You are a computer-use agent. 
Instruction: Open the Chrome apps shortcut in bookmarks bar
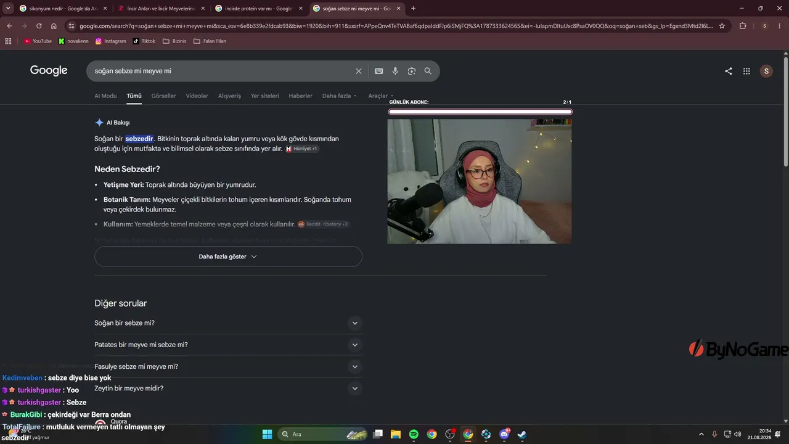(x=8, y=41)
